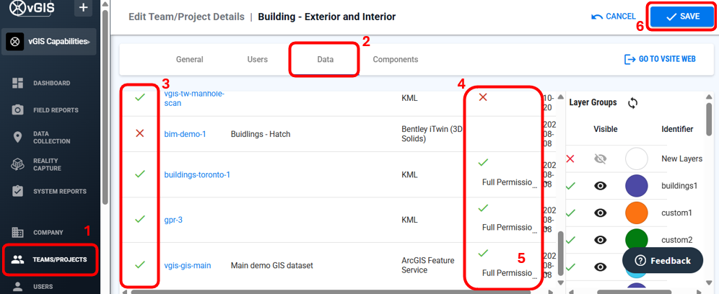Hide the buildings1 layer group eye

(600, 186)
